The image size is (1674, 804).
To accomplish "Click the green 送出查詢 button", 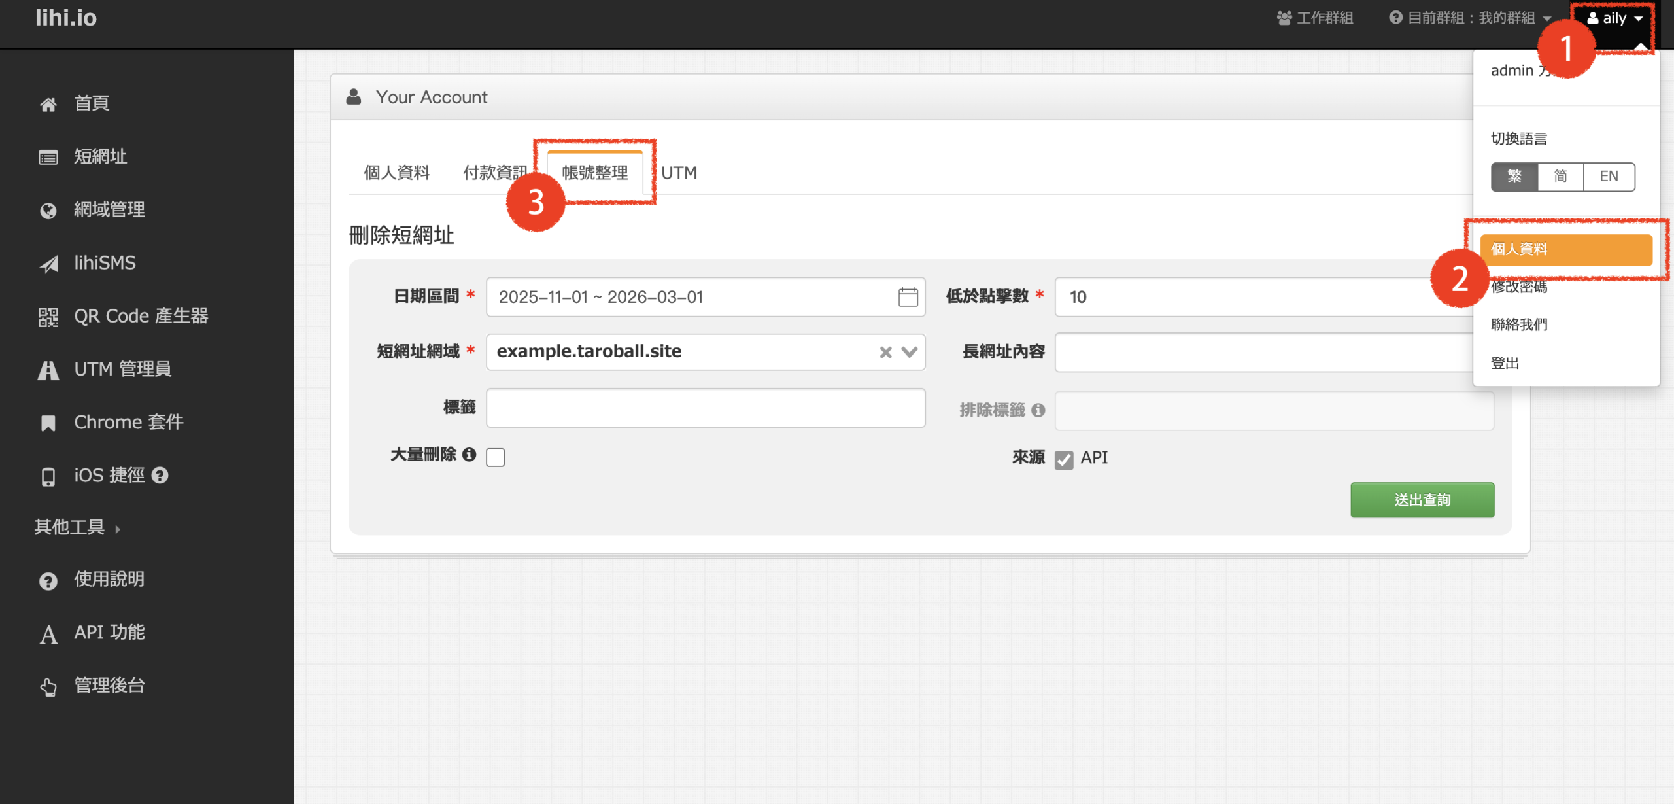I will point(1422,500).
